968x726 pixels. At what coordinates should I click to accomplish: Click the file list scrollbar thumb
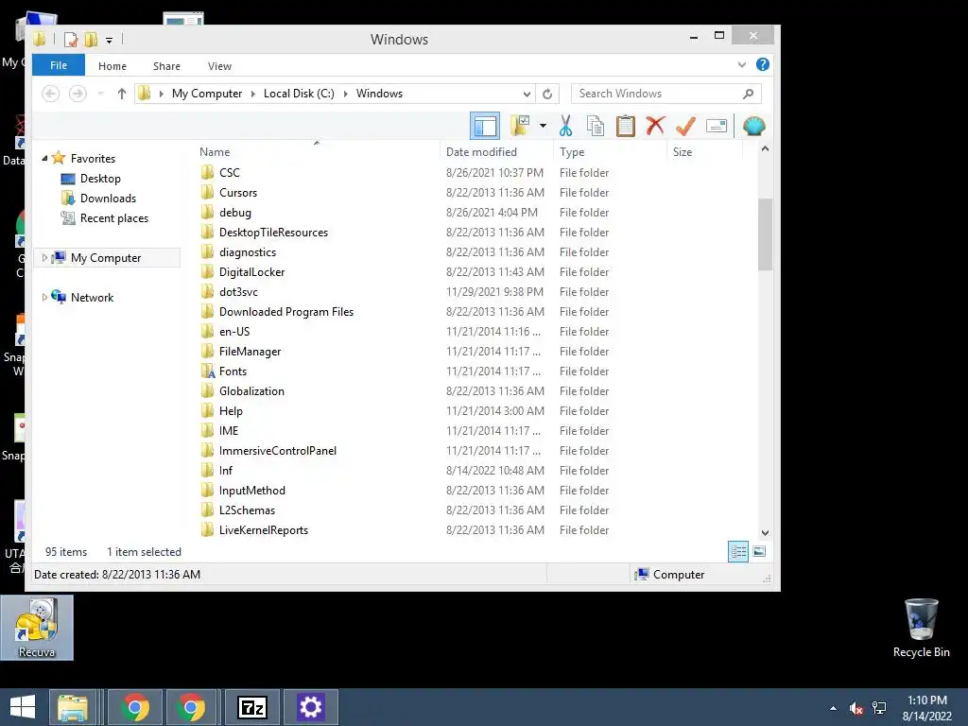[x=765, y=234]
